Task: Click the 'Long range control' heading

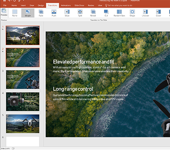Action: point(73,89)
